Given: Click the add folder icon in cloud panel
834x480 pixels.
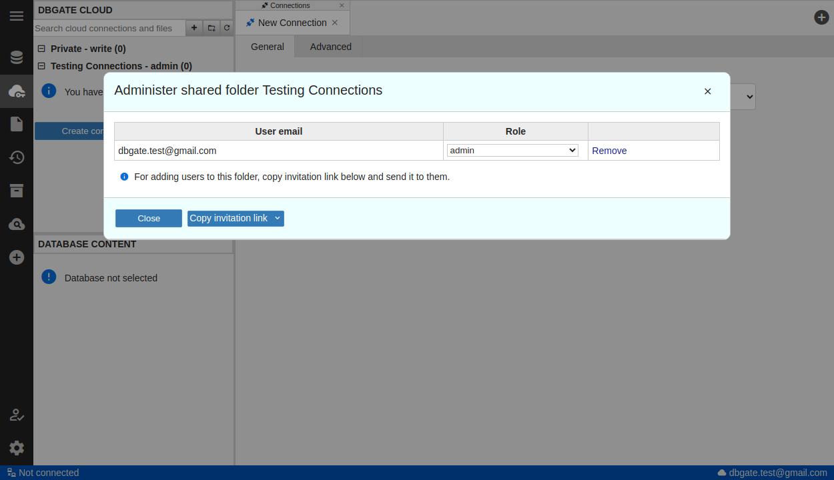Looking at the screenshot, I should (x=211, y=28).
